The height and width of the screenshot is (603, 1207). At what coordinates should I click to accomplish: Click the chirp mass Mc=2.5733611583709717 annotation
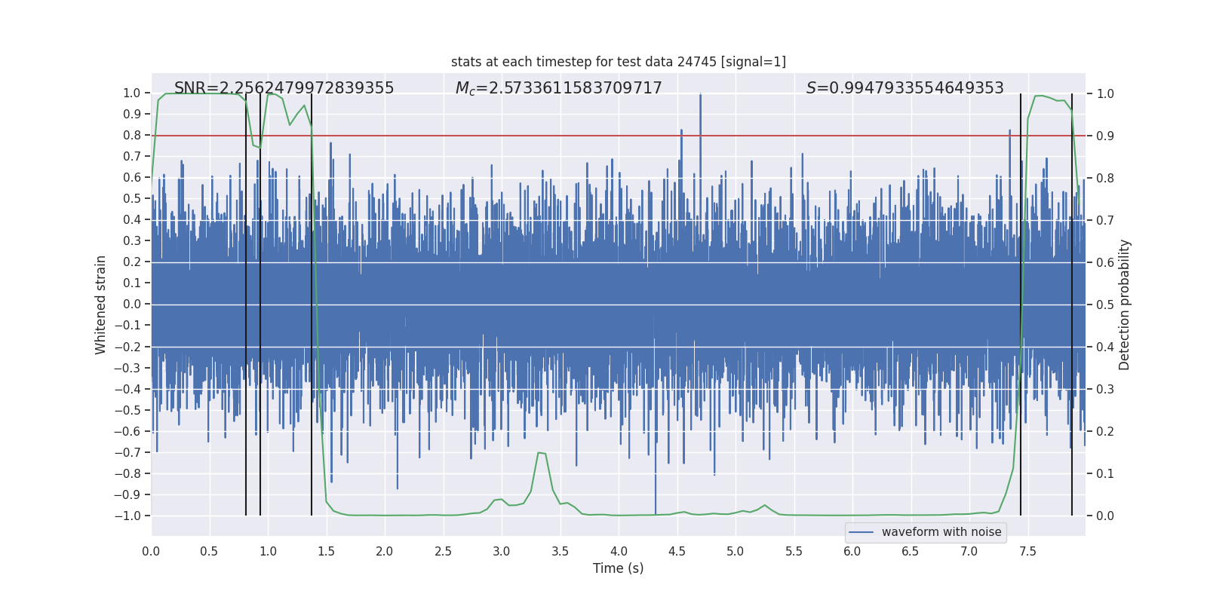pyautogui.click(x=558, y=88)
